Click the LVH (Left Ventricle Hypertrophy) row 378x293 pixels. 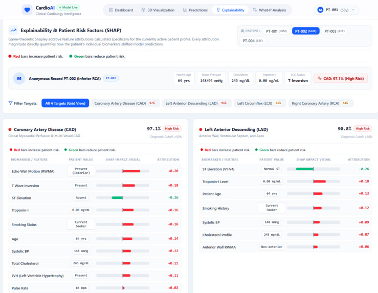(95, 276)
